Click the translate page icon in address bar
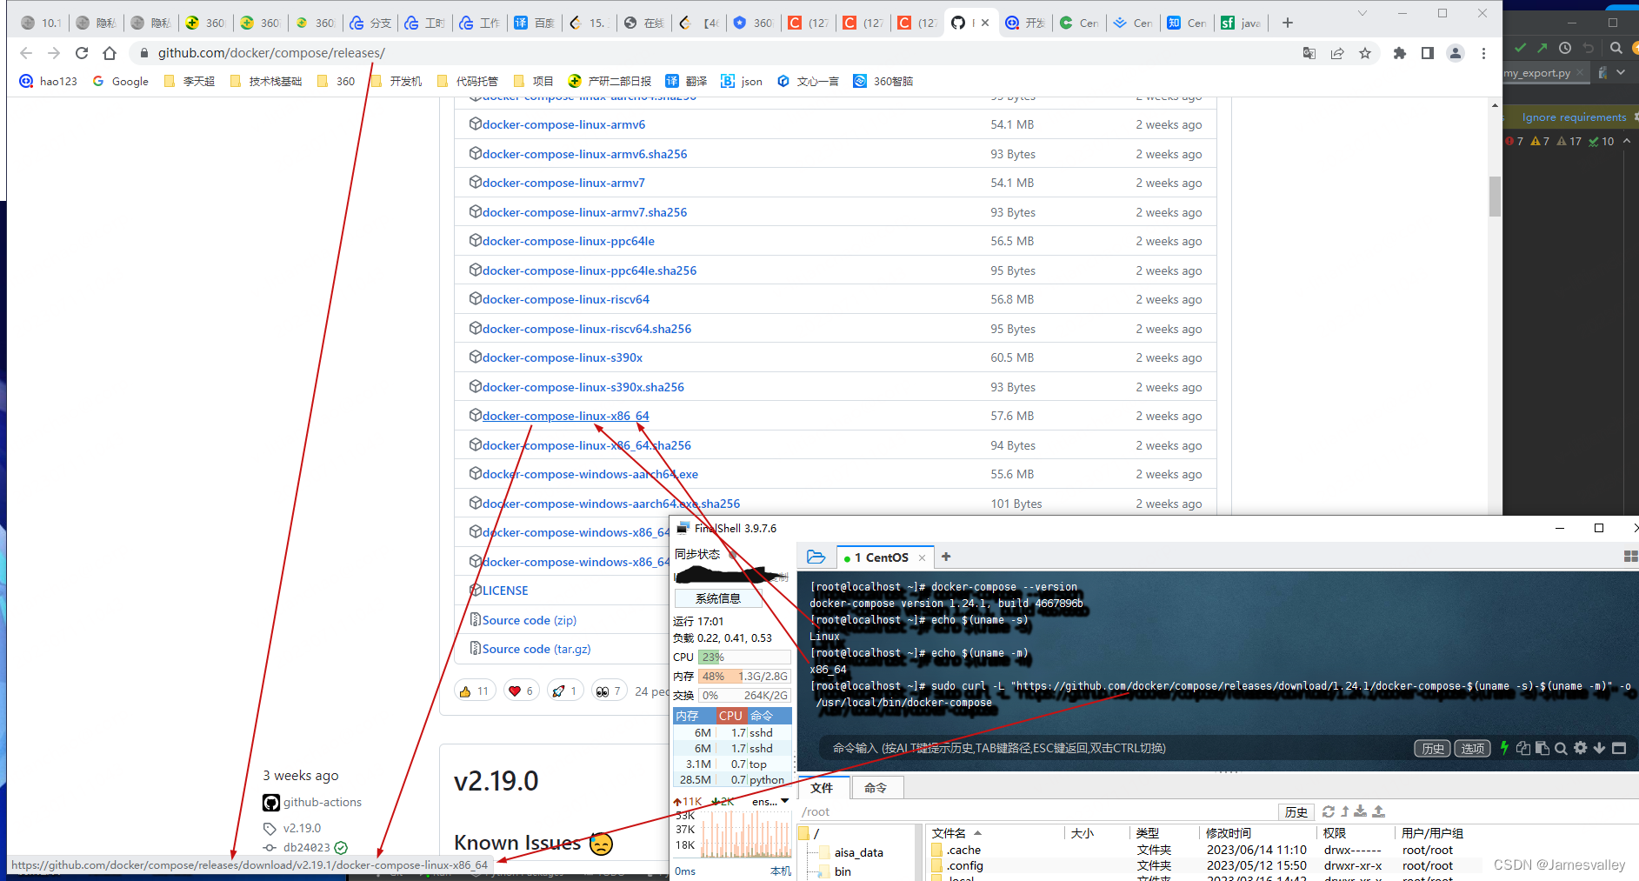Image resolution: width=1639 pixels, height=881 pixels. click(1309, 53)
